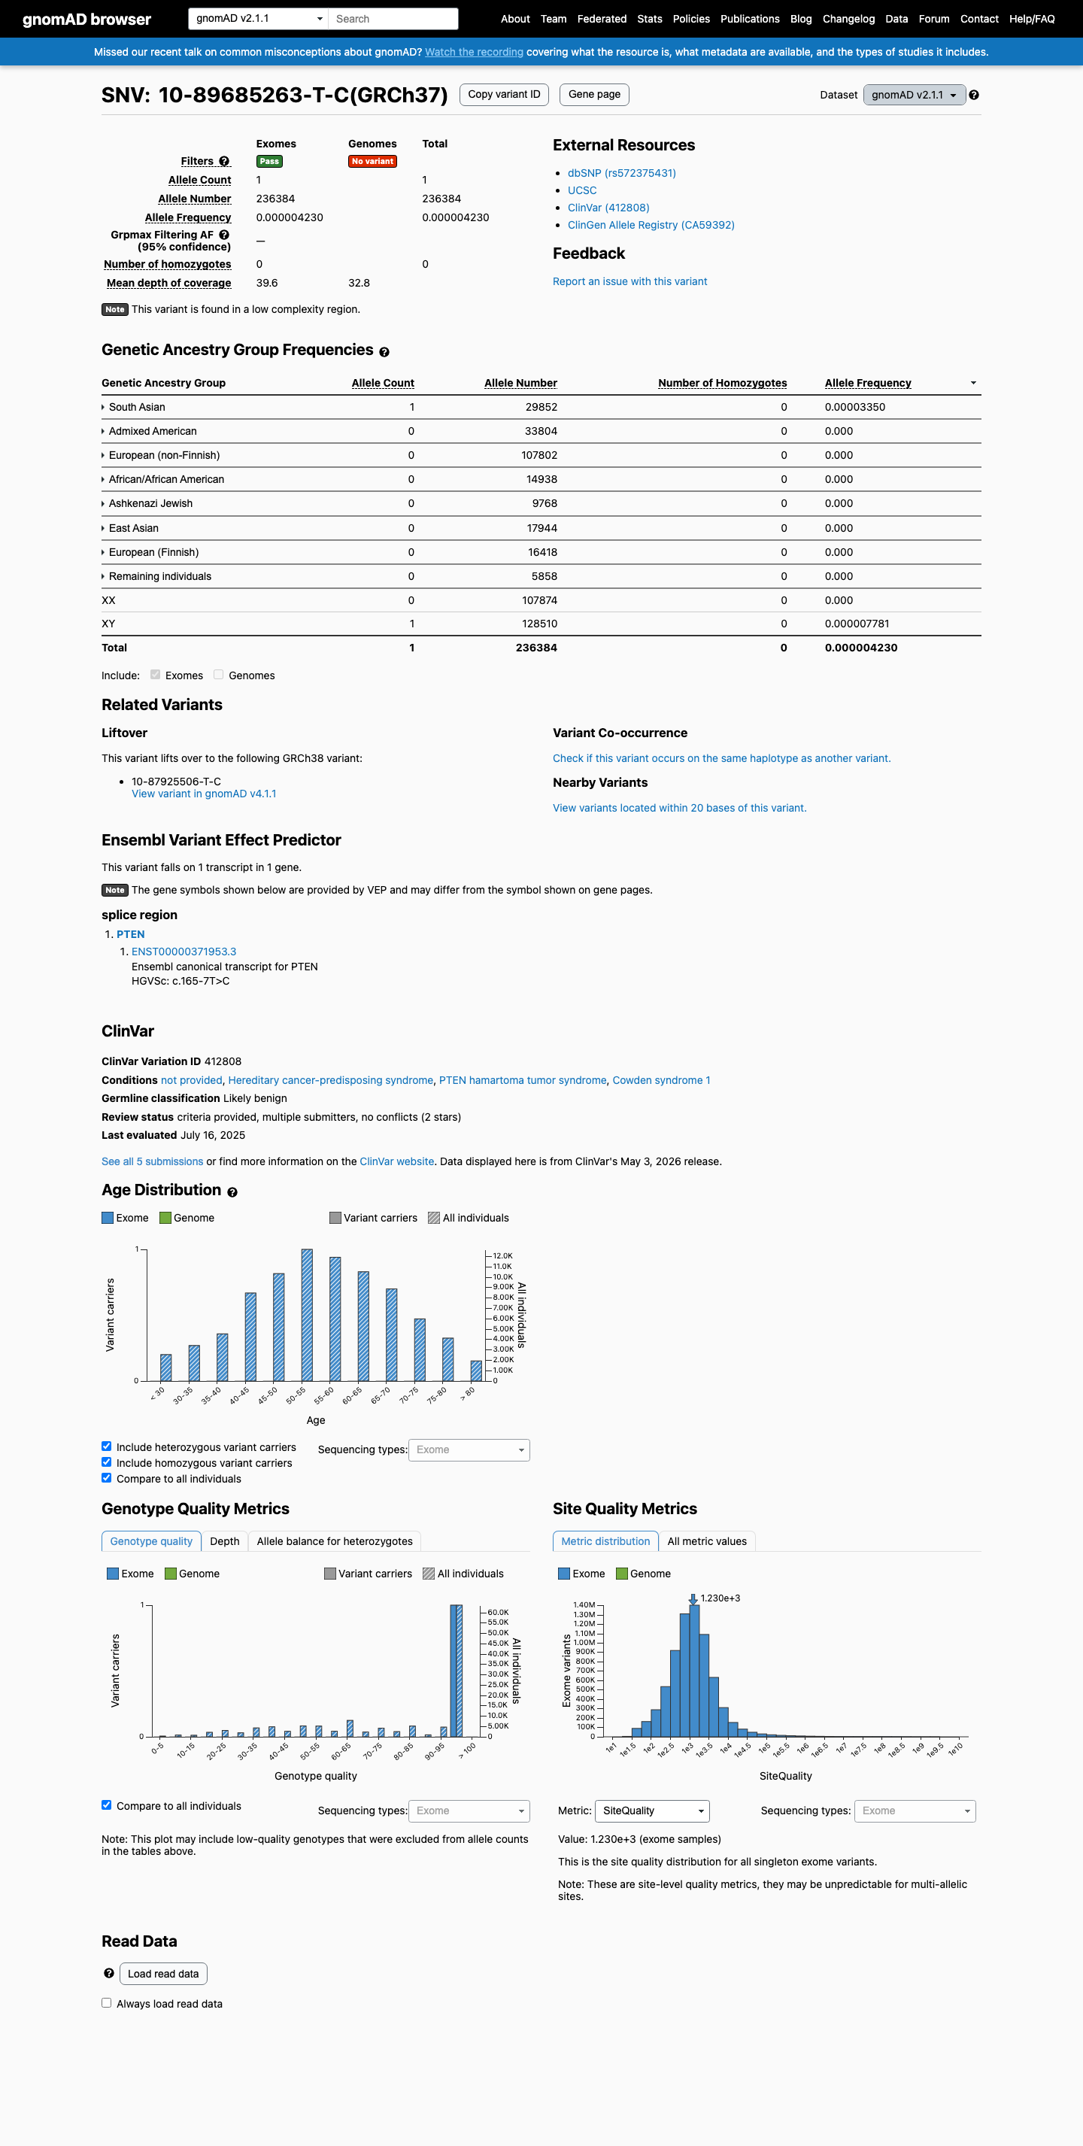Open the Watch the recording banner link
The image size is (1083, 2146).
(474, 52)
